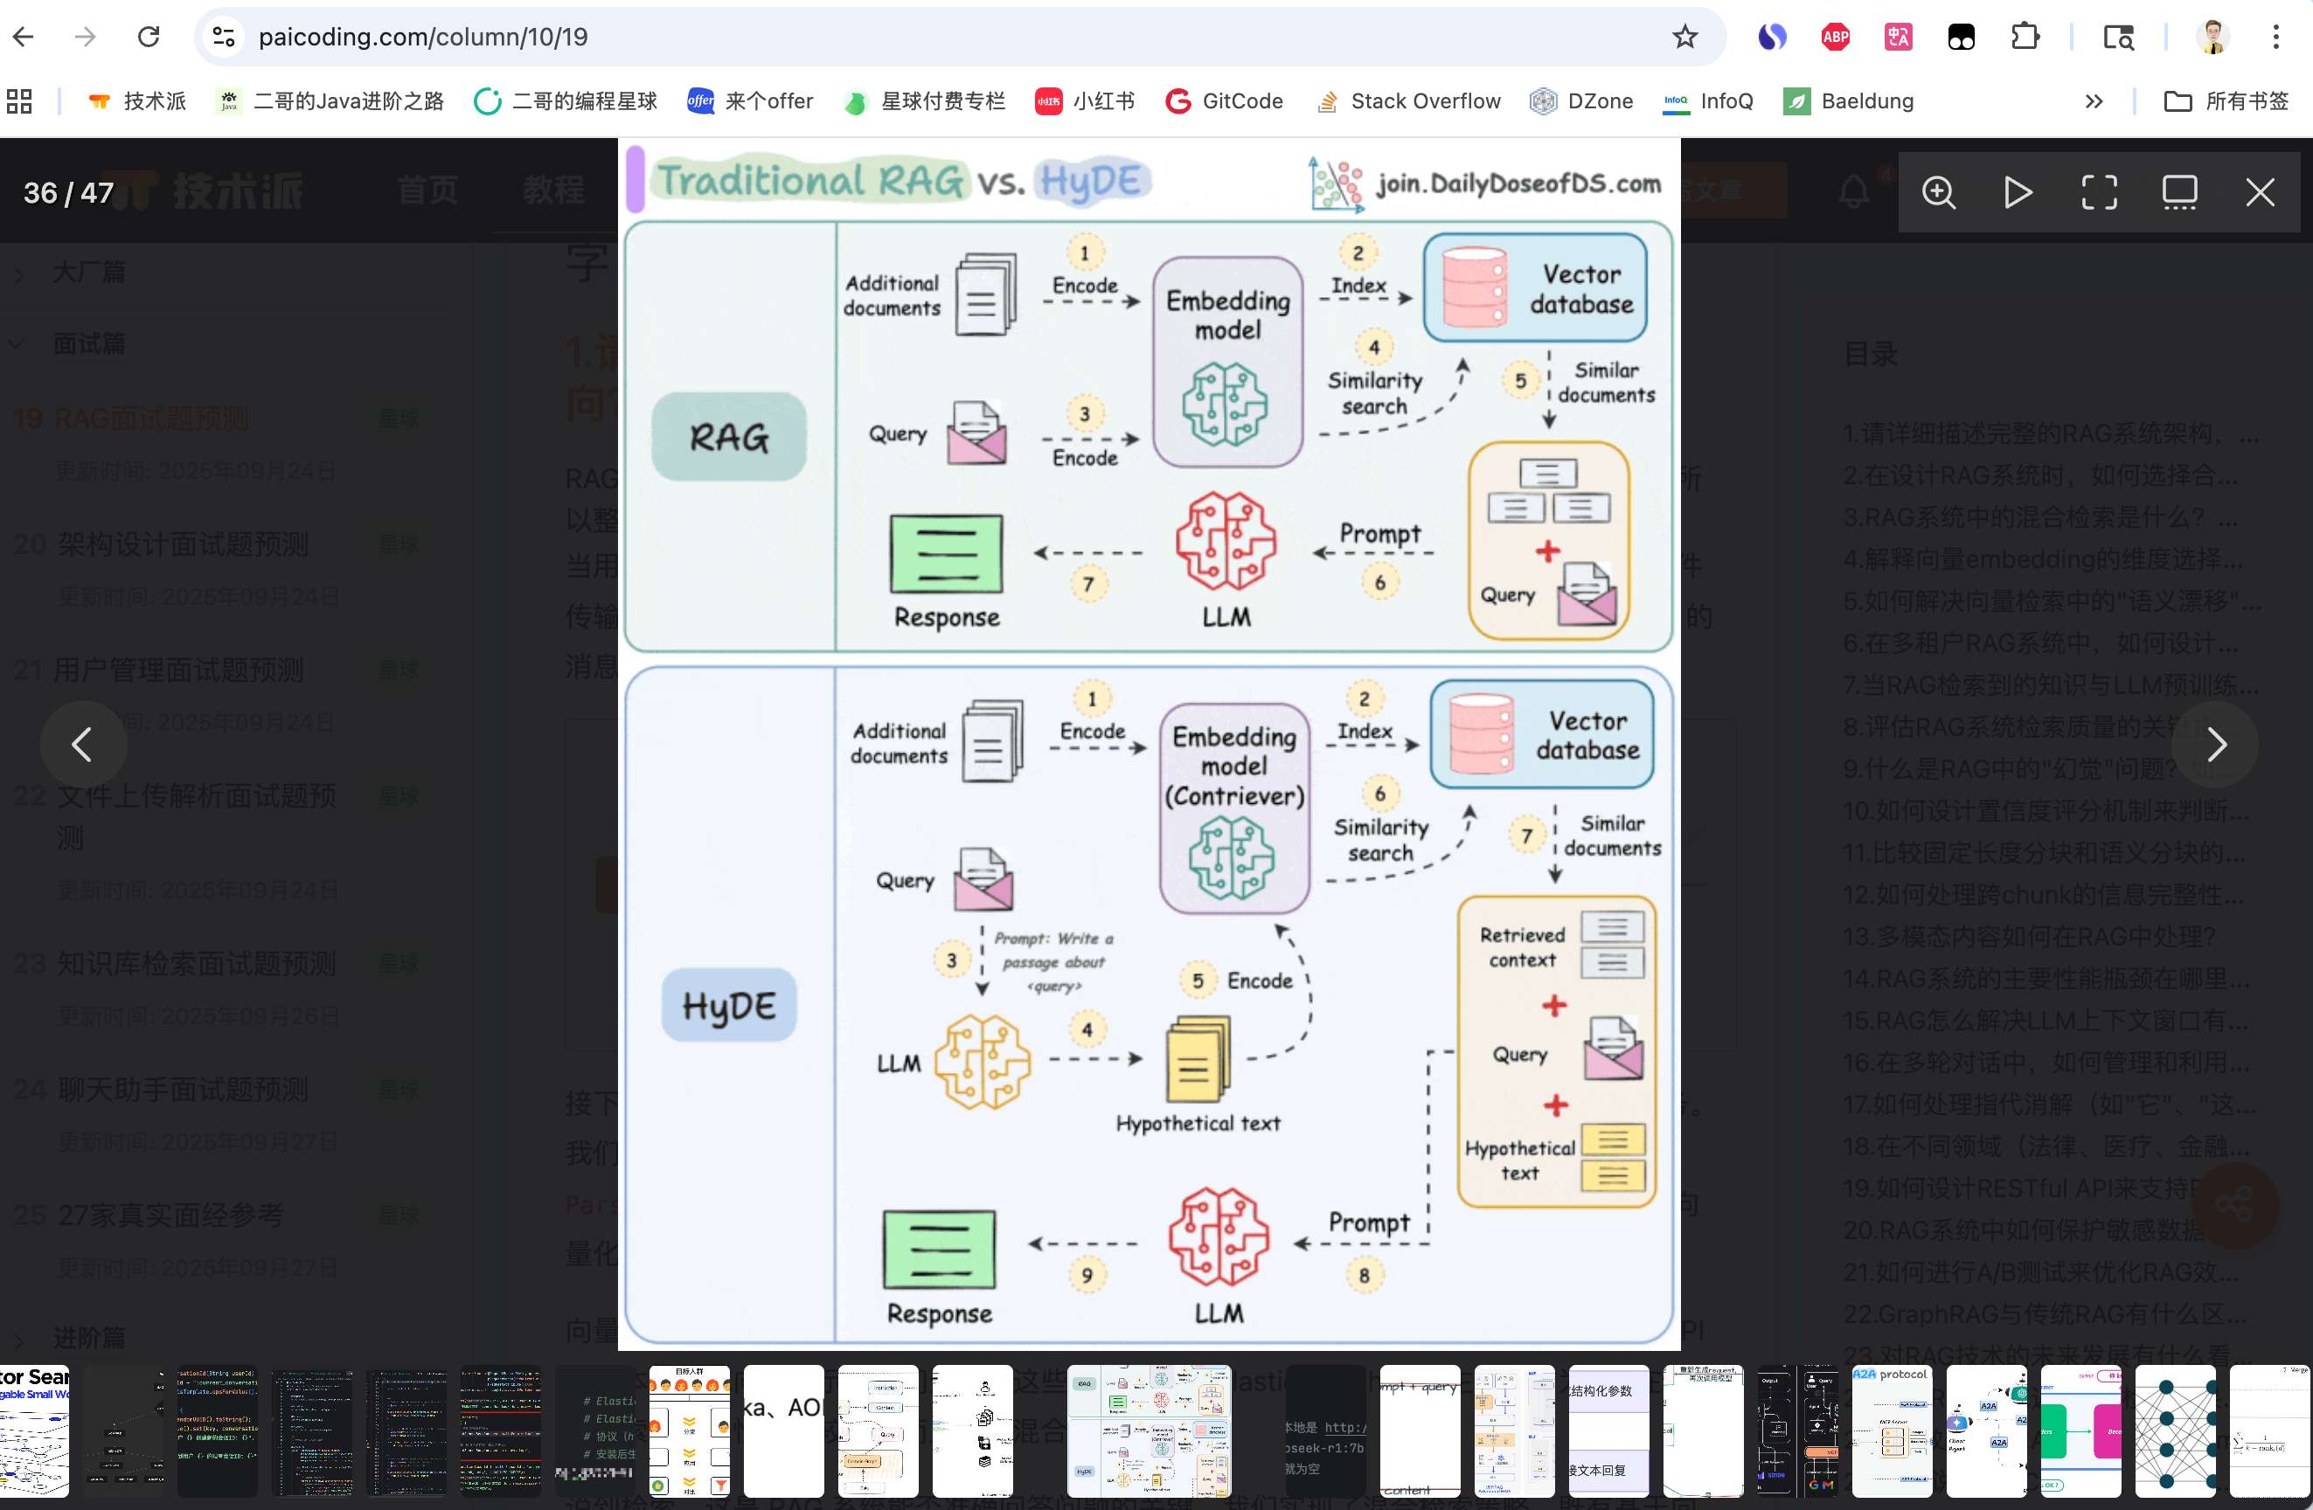Open the Chrome apps grid shortcut
Viewport: 2313px width, 1510px height.
click(x=19, y=101)
